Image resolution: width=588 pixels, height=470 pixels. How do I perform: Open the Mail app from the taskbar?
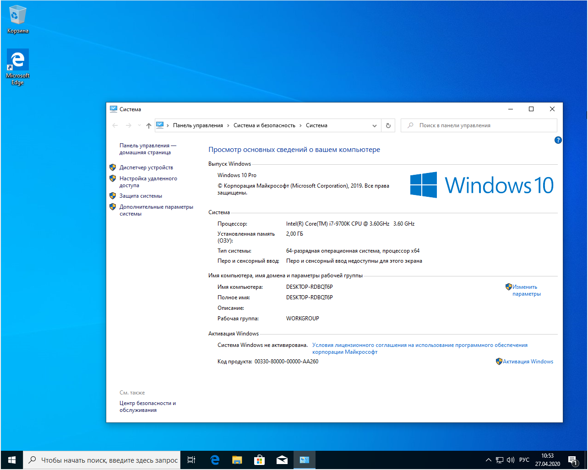[x=282, y=460]
